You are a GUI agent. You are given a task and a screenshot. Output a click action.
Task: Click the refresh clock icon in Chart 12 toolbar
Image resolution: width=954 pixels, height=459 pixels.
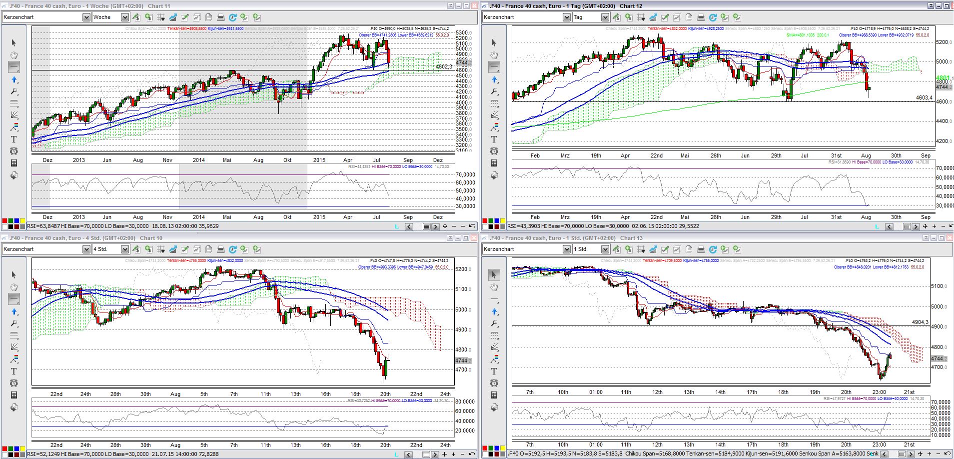(x=713, y=17)
